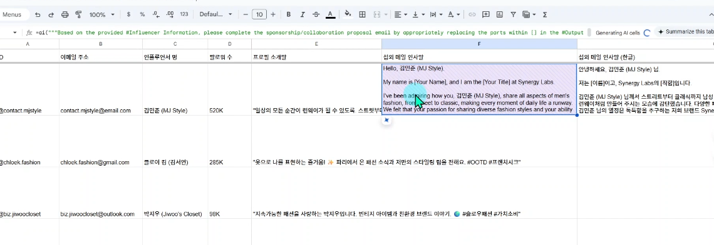
Task: Open the 100% zoom dropdown
Action: [102, 14]
